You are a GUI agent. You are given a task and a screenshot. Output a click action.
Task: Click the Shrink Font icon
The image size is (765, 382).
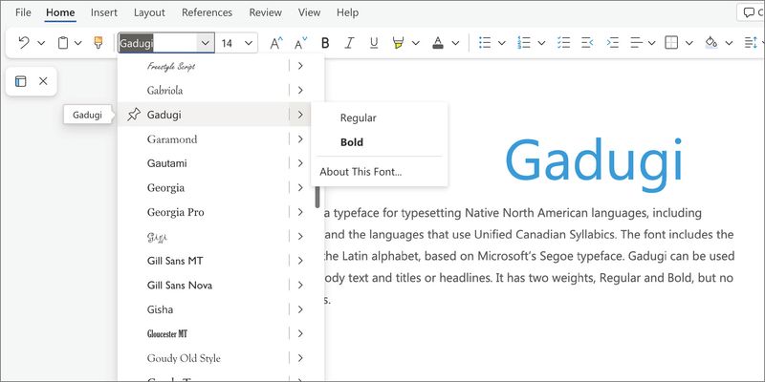click(x=301, y=43)
